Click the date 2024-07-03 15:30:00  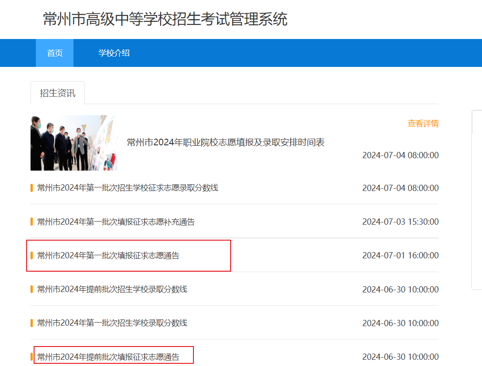(401, 222)
